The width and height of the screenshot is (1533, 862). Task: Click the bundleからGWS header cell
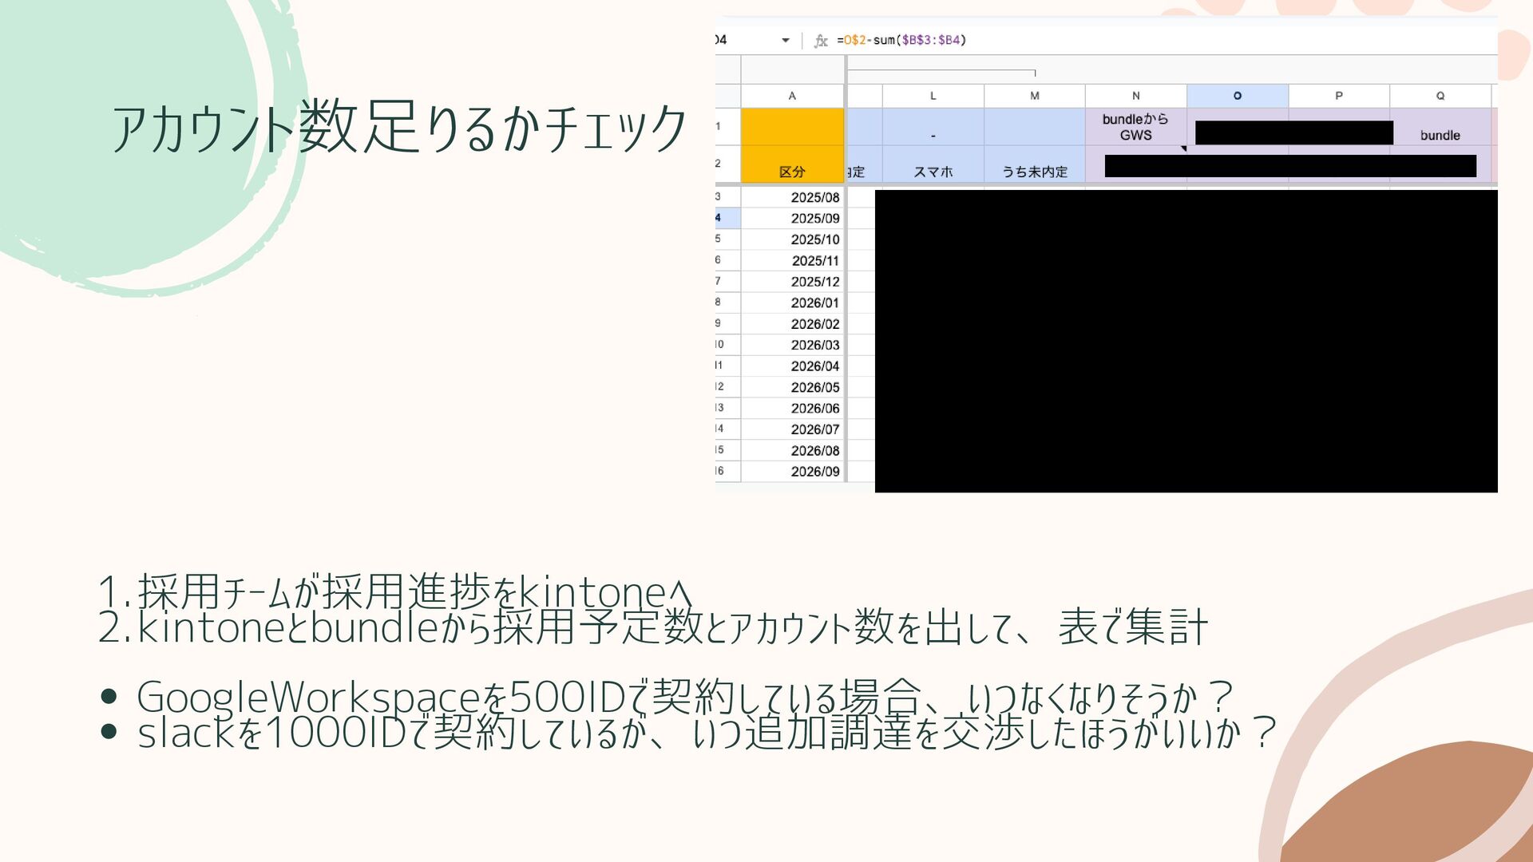coord(1136,127)
